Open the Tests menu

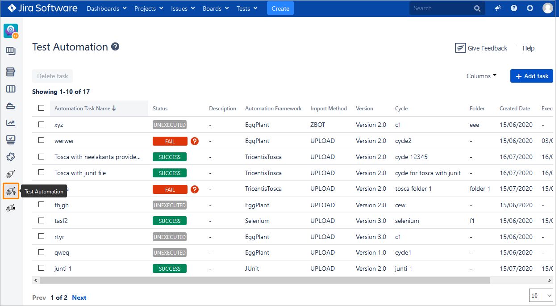point(246,8)
